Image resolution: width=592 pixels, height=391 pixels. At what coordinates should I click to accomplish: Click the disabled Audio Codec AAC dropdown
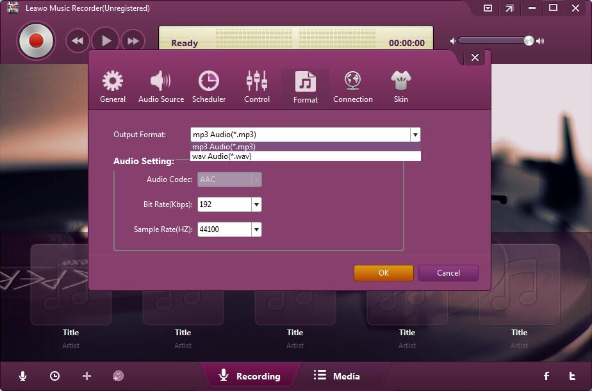point(229,179)
